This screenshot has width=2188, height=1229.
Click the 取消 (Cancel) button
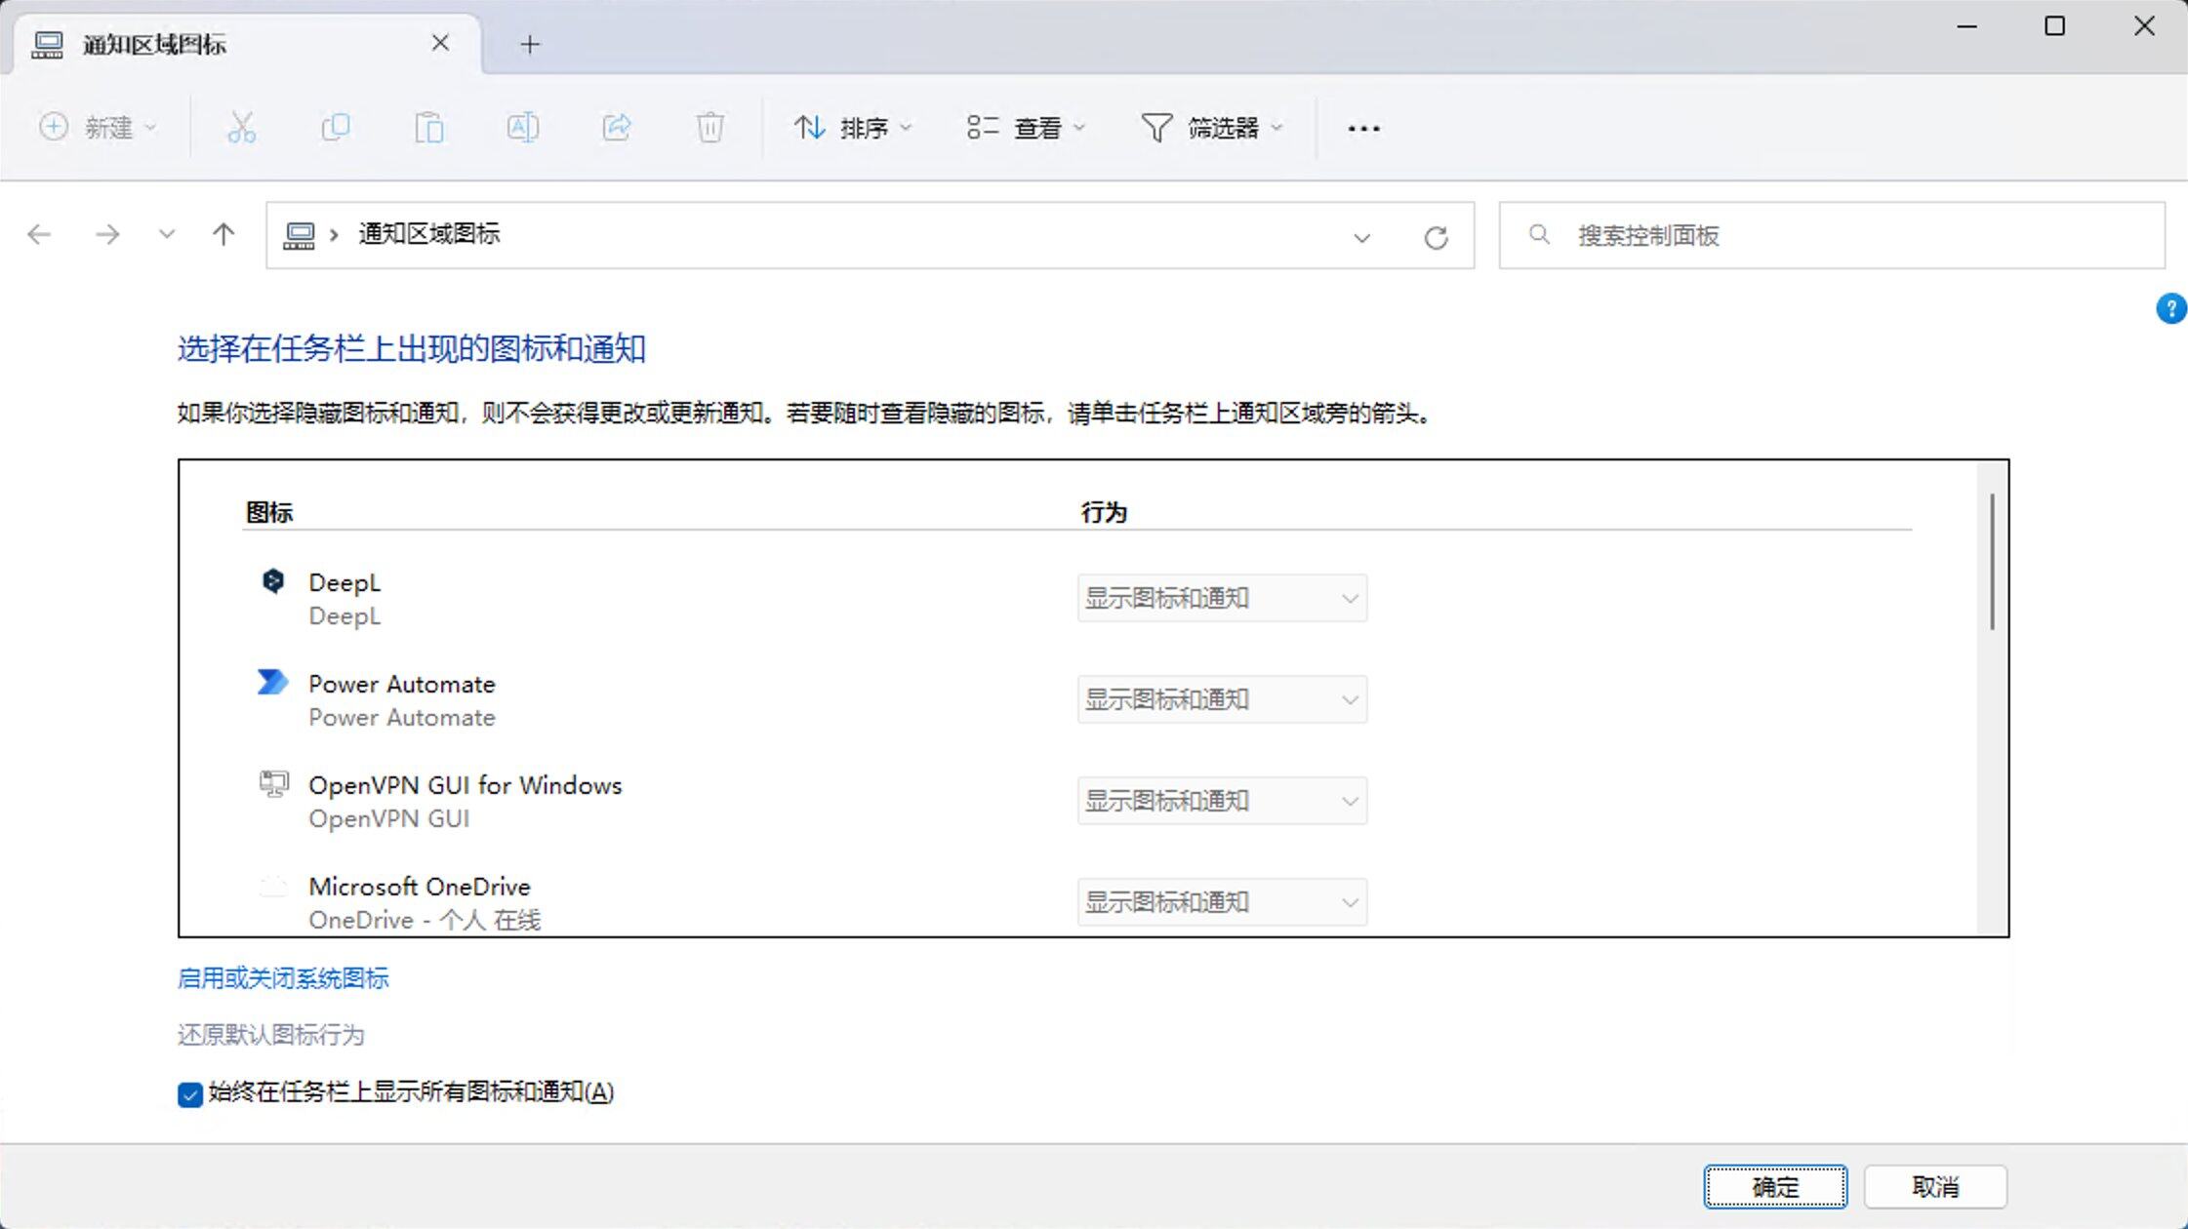click(x=1935, y=1187)
